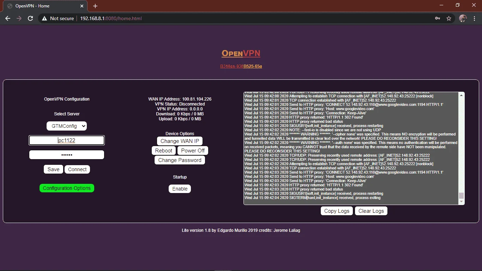Expand the GTMConfig server dropdown
This screenshot has height=271, width=482.
click(x=67, y=126)
